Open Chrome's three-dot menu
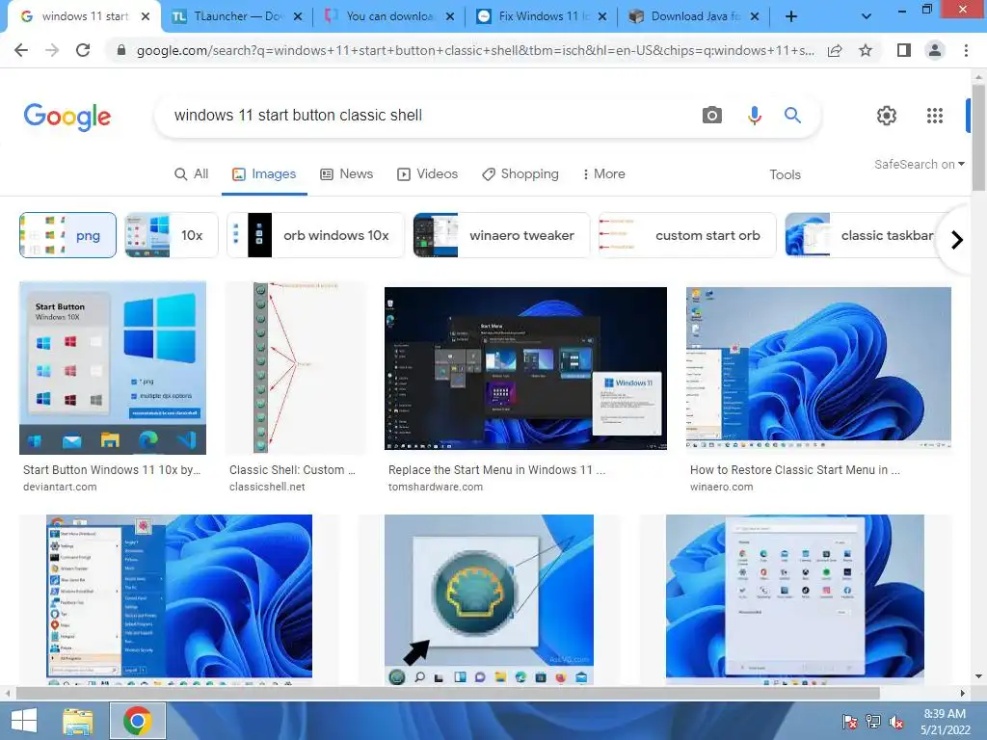The image size is (987, 740). (x=966, y=50)
